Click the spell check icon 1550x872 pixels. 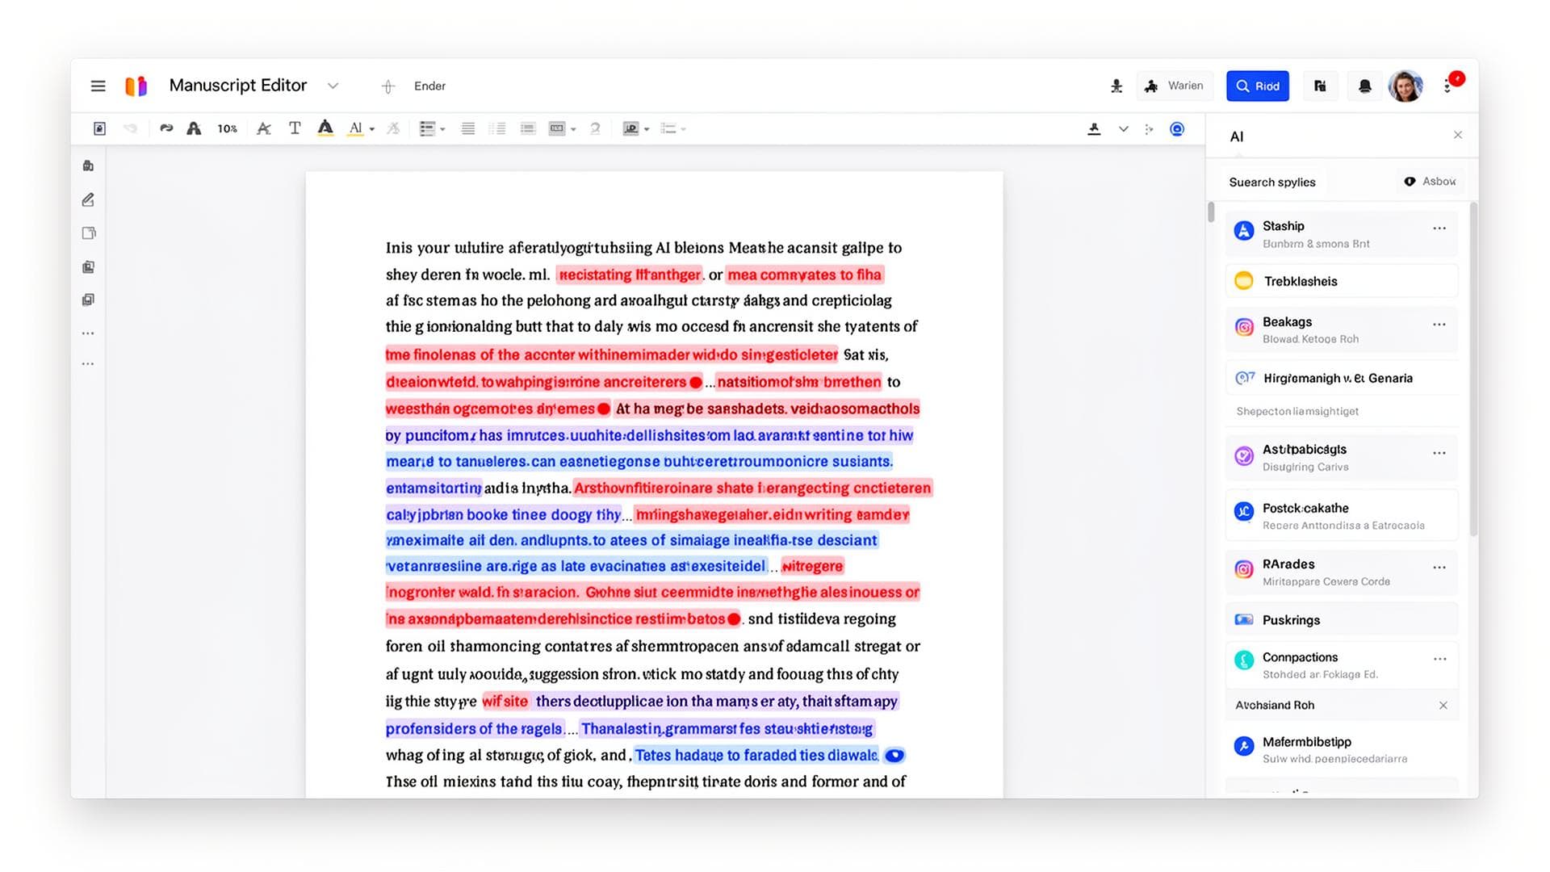pyautogui.click(x=595, y=128)
